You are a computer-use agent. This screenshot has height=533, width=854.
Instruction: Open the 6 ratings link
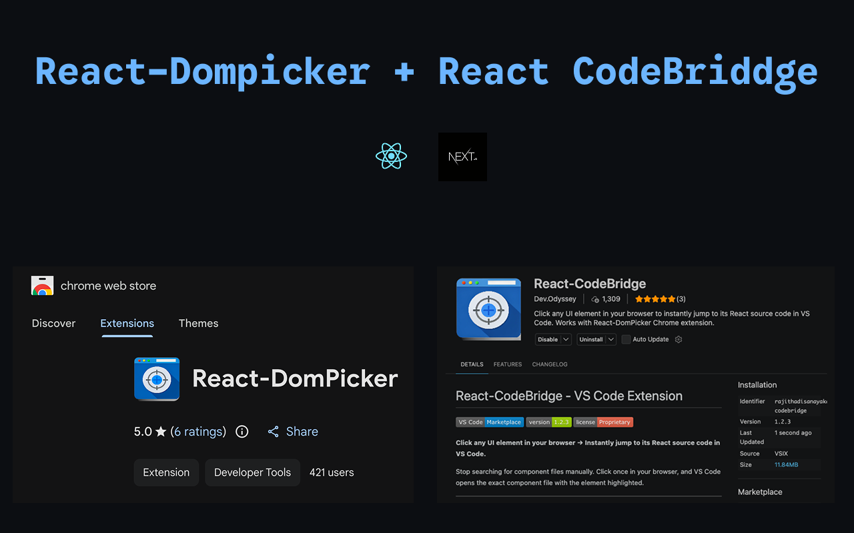coord(198,432)
